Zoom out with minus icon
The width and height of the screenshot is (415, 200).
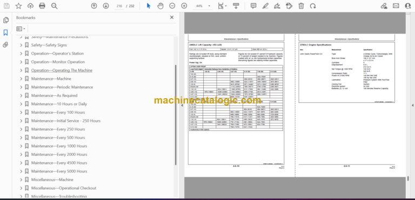pos(172,6)
